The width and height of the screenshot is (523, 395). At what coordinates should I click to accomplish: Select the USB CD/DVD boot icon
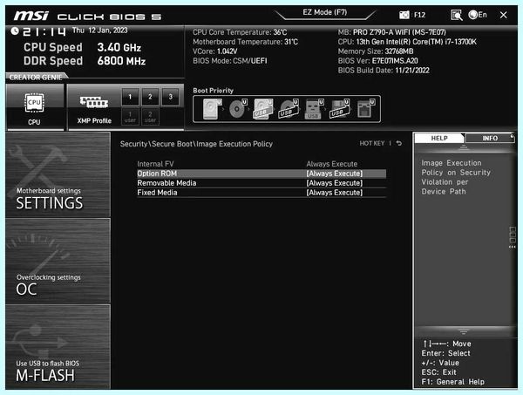point(289,109)
